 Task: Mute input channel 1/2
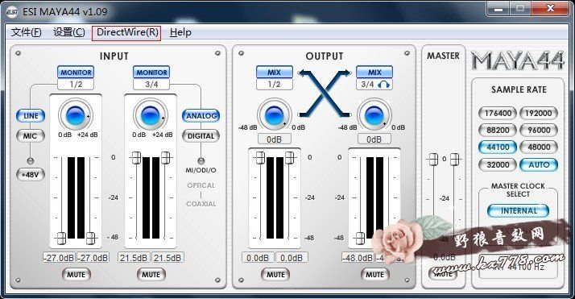[x=76, y=275]
